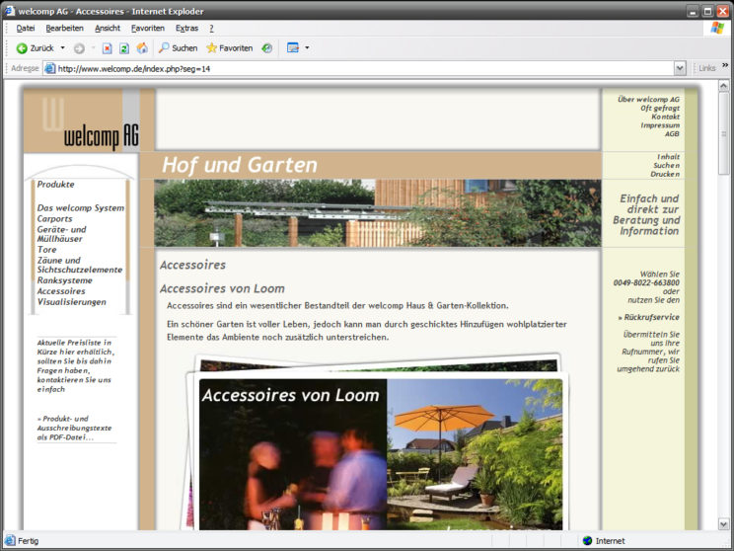The width and height of the screenshot is (734, 551).
Task: Expand the Links toolbar chevron
Action: point(725,65)
